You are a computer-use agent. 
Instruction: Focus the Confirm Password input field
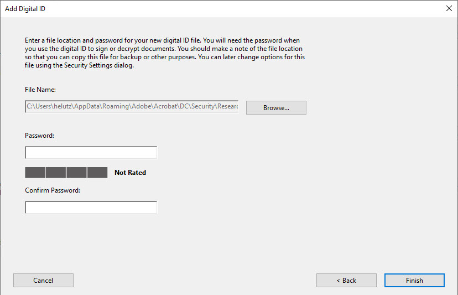coord(91,208)
